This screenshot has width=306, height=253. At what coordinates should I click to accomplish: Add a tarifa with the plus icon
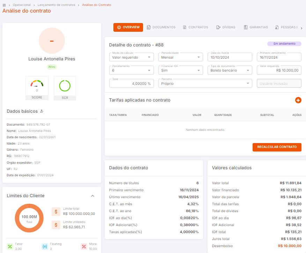tap(298, 100)
